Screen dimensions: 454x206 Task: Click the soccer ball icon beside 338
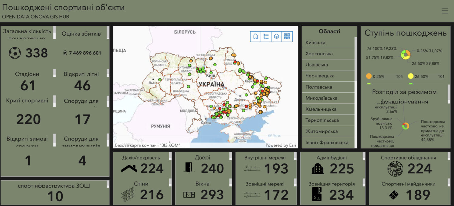[x=15, y=53]
